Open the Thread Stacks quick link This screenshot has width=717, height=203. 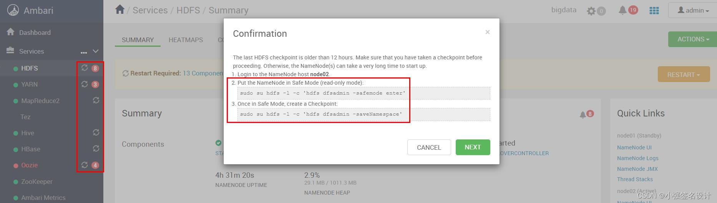click(635, 179)
